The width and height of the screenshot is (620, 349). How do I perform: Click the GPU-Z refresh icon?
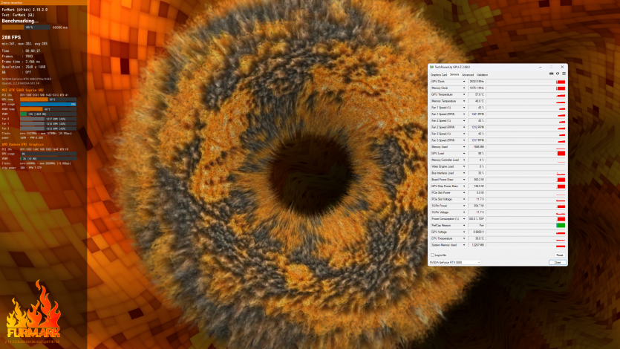(558, 74)
